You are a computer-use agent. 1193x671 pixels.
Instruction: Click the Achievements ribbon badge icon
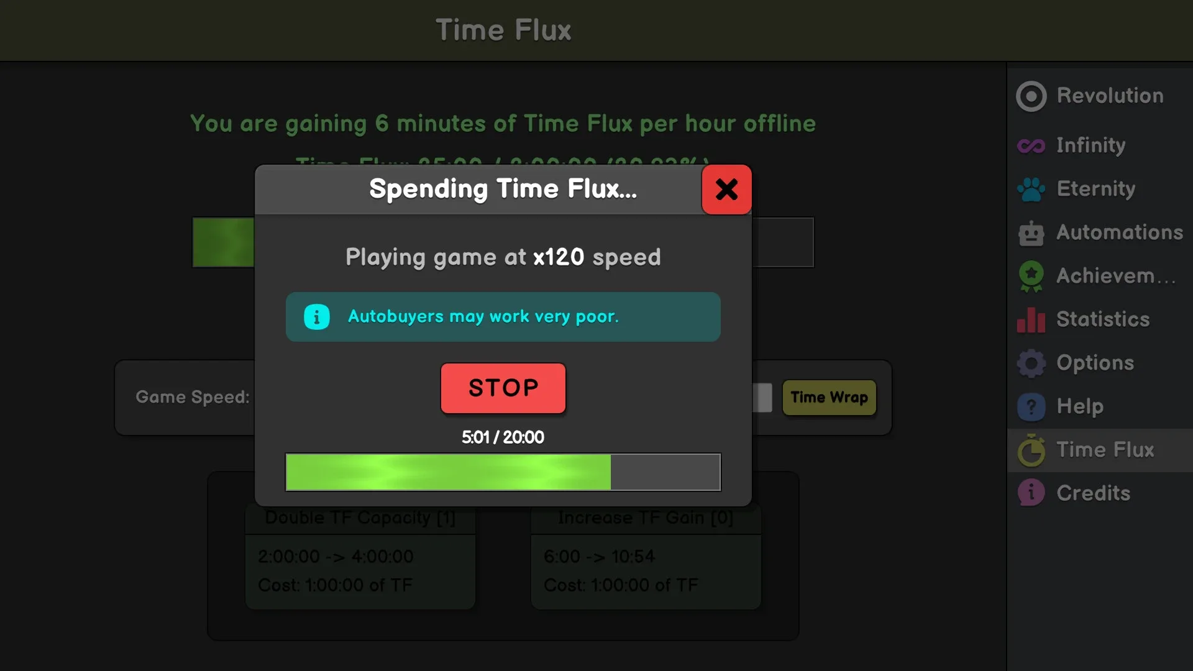1031,276
